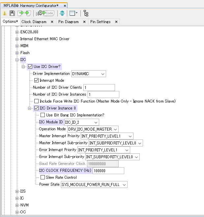
Task: Click the Baud Rate Generator Clock field
Action: point(103,164)
